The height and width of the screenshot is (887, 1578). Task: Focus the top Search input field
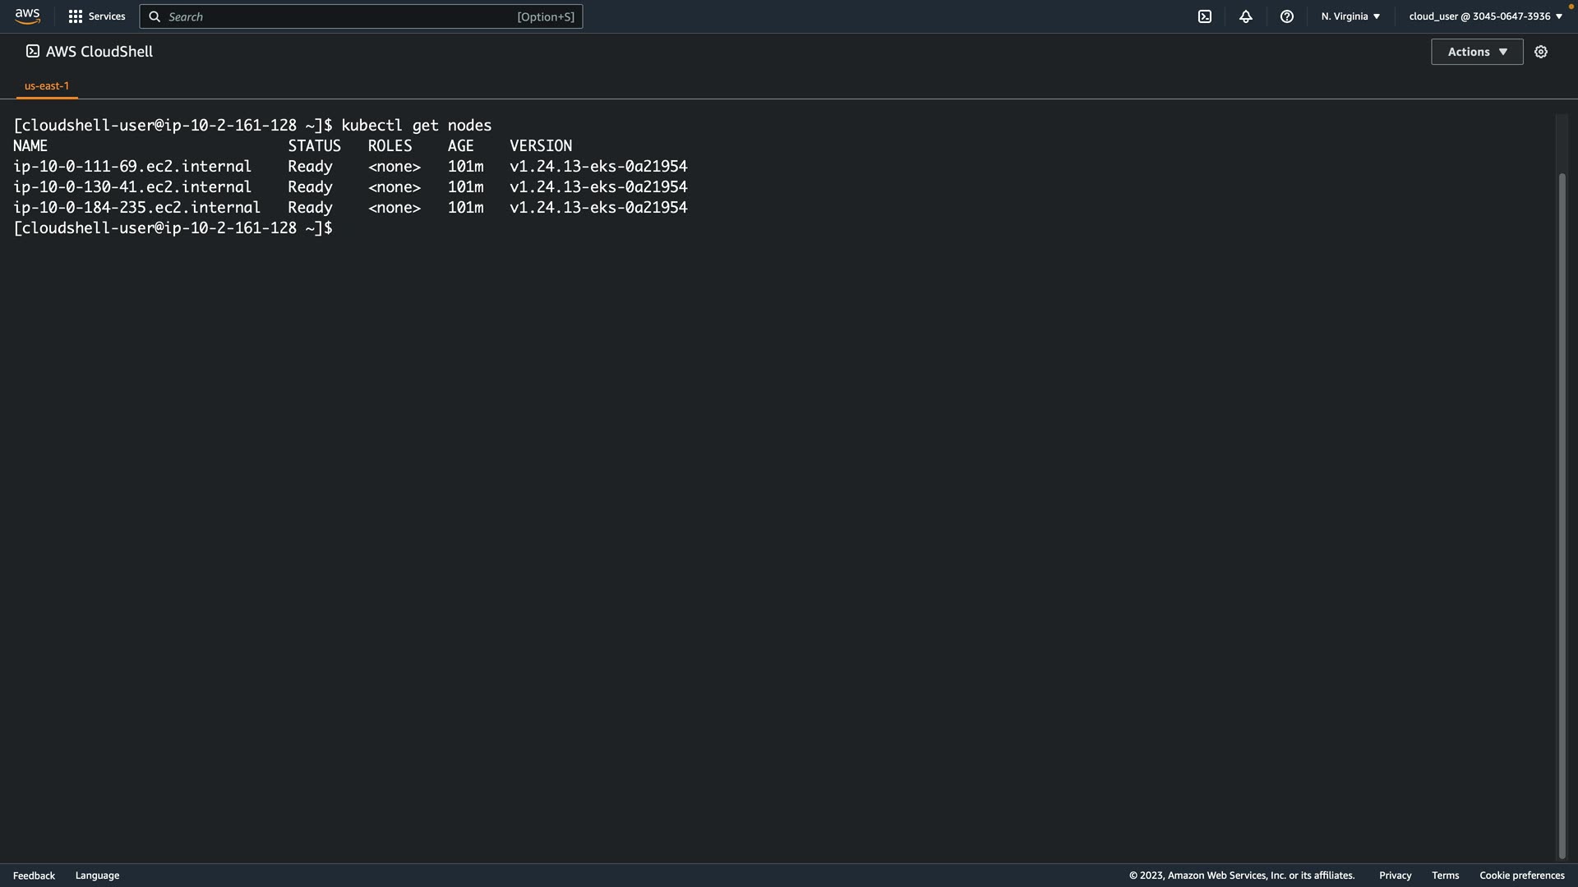[x=337, y=16]
